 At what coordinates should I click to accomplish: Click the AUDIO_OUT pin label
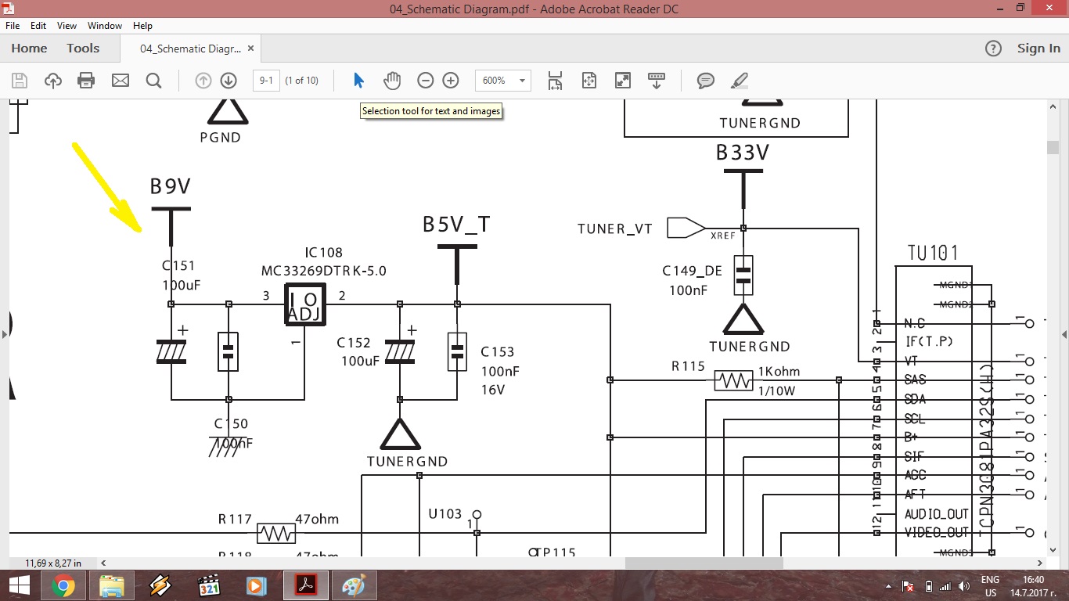937,514
